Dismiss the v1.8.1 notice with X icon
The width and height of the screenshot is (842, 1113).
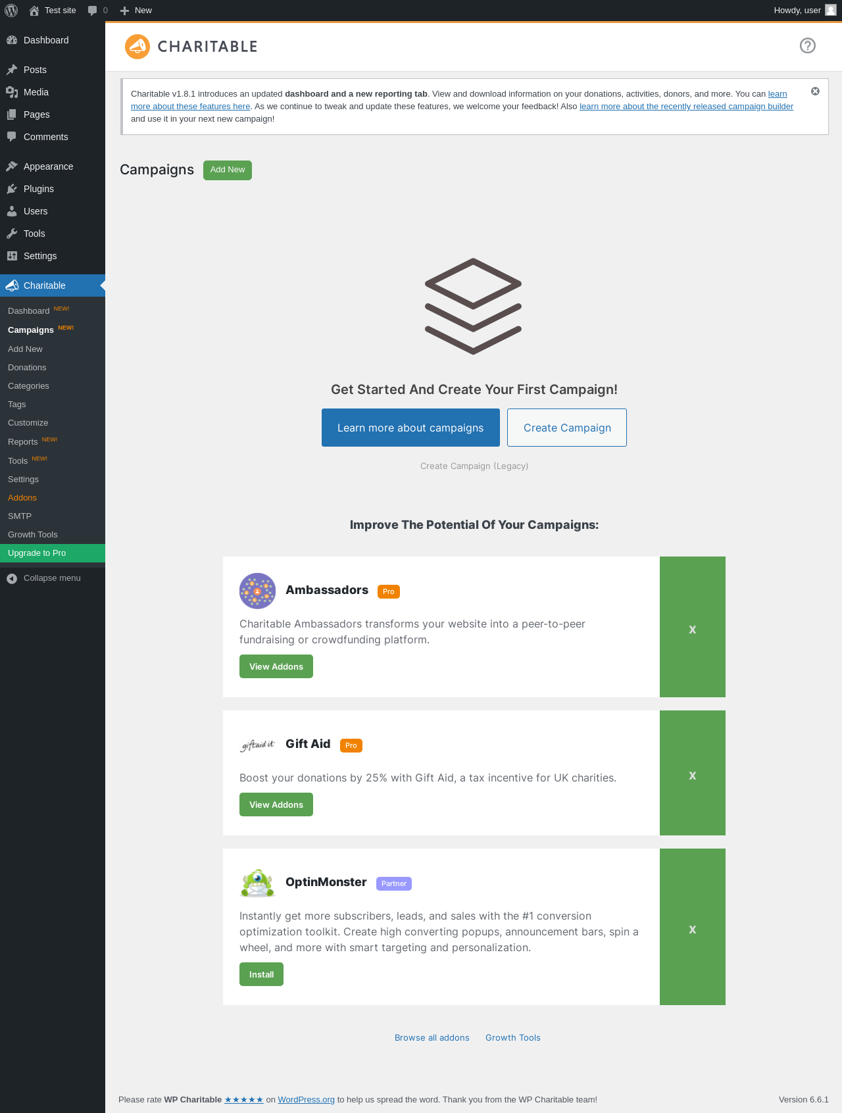pyautogui.click(x=815, y=91)
